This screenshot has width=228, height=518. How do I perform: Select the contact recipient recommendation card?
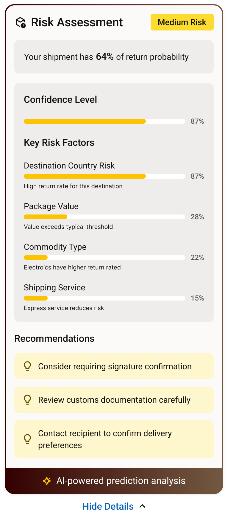[x=114, y=439]
